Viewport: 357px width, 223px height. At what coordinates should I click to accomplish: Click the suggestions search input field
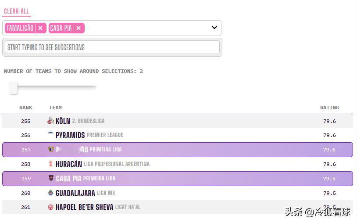coord(112,47)
